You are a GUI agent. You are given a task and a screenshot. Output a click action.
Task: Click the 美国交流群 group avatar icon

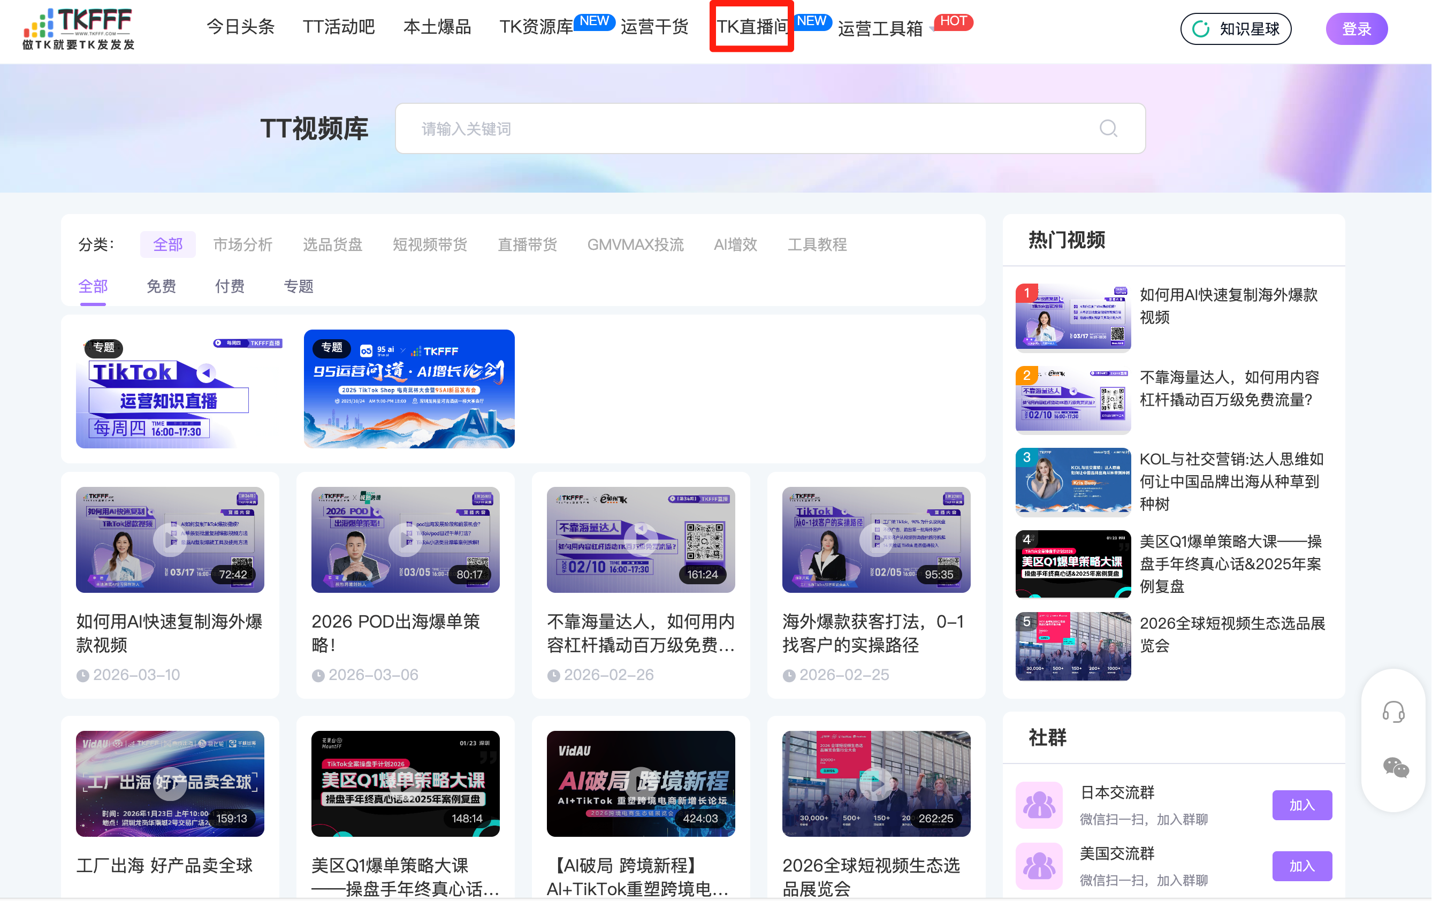tap(1039, 866)
